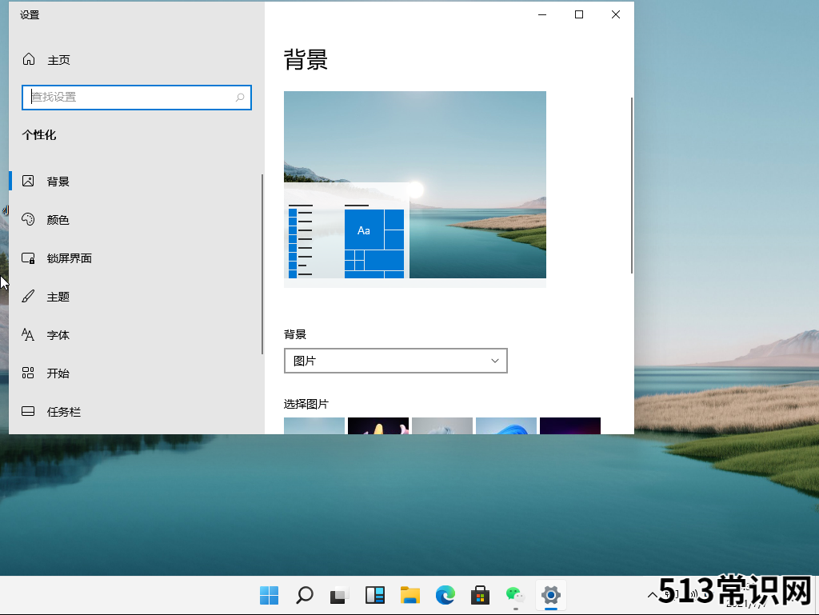Click the settings content vertical scrollbar
The image size is (819, 615).
[632, 186]
